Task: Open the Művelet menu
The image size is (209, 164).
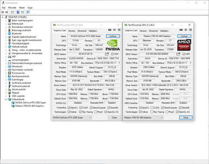Action: 12,8
